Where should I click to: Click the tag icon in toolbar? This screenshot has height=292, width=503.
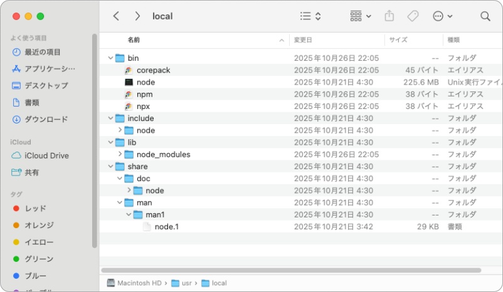[412, 16]
